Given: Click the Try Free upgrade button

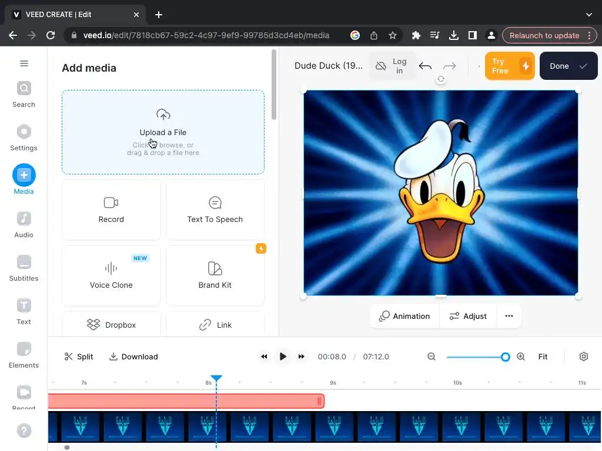Looking at the screenshot, I should tap(510, 66).
